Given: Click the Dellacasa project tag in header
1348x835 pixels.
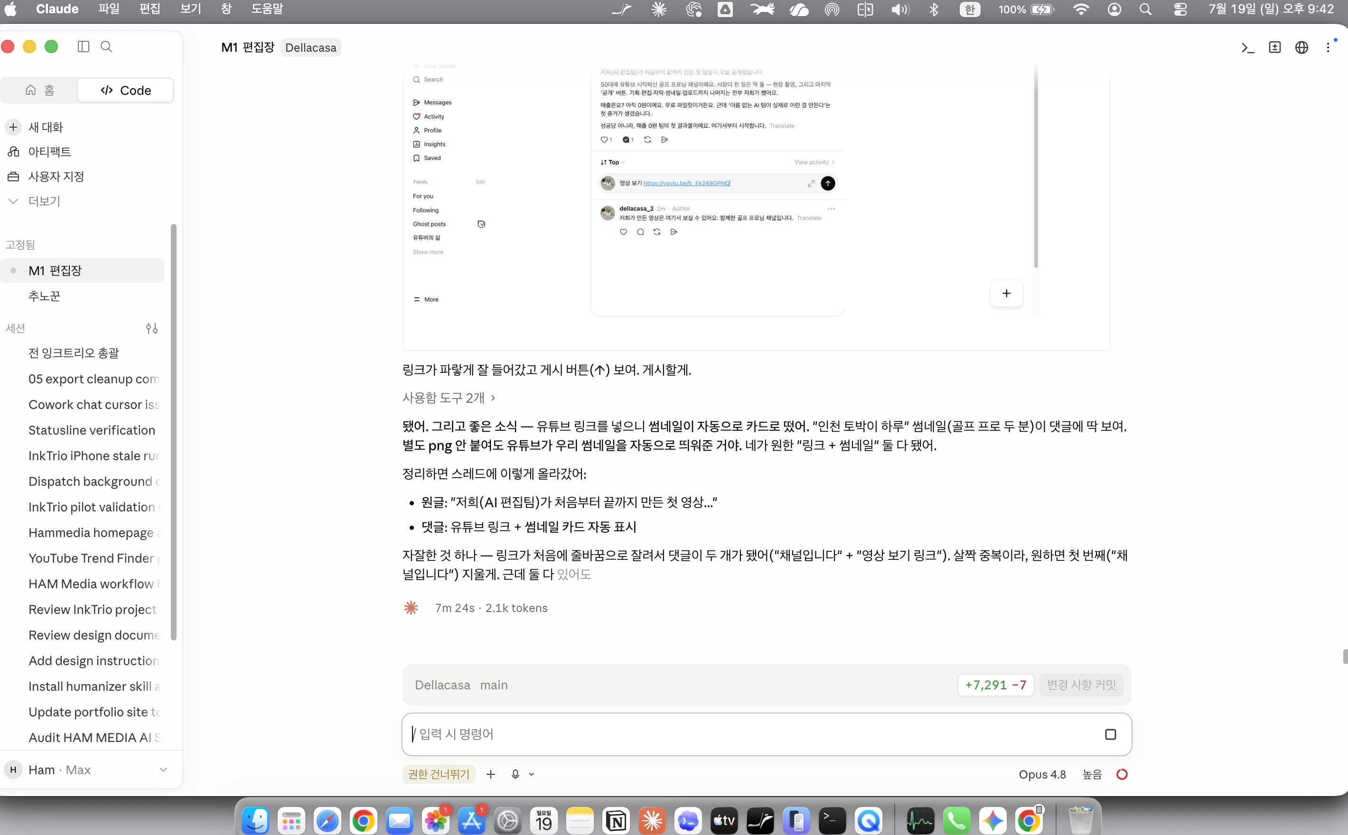Looking at the screenshot, I should [310, 47].
